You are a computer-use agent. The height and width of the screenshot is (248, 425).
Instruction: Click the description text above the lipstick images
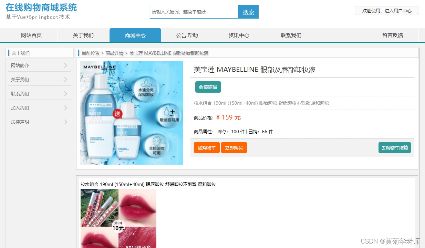[x=148, y=184]
